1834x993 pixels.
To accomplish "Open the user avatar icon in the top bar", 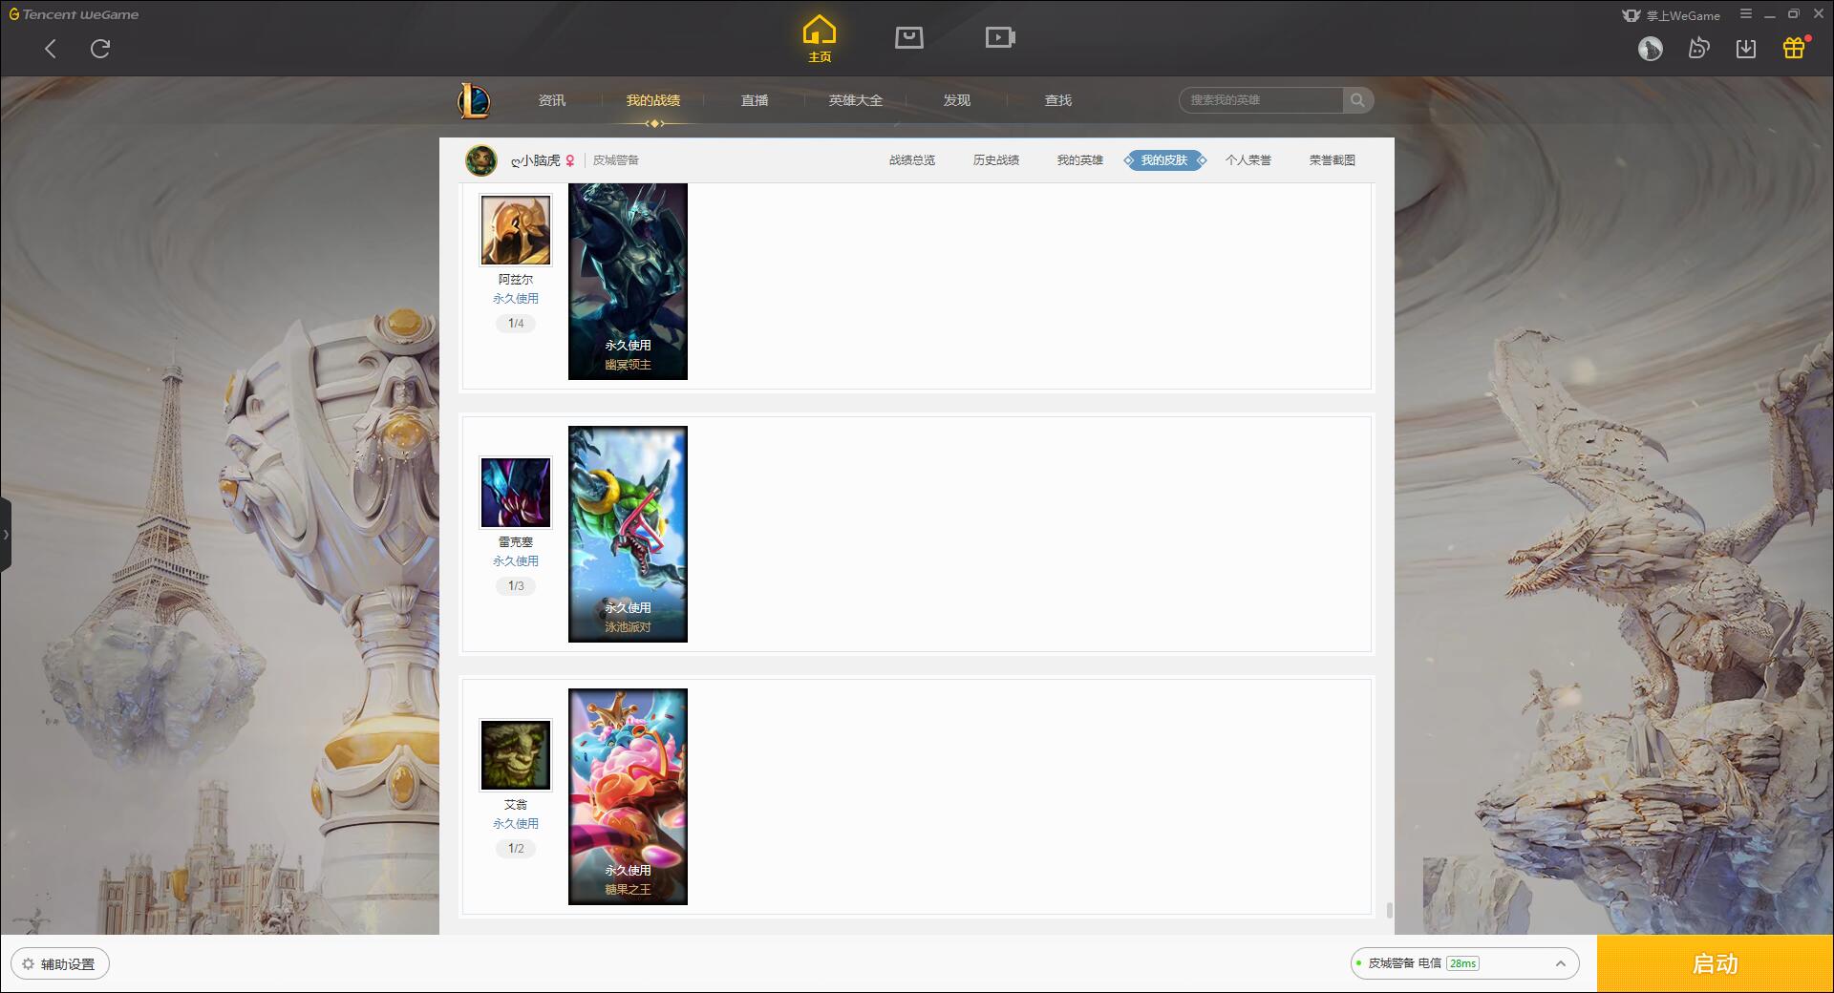I will point(1651,49).
